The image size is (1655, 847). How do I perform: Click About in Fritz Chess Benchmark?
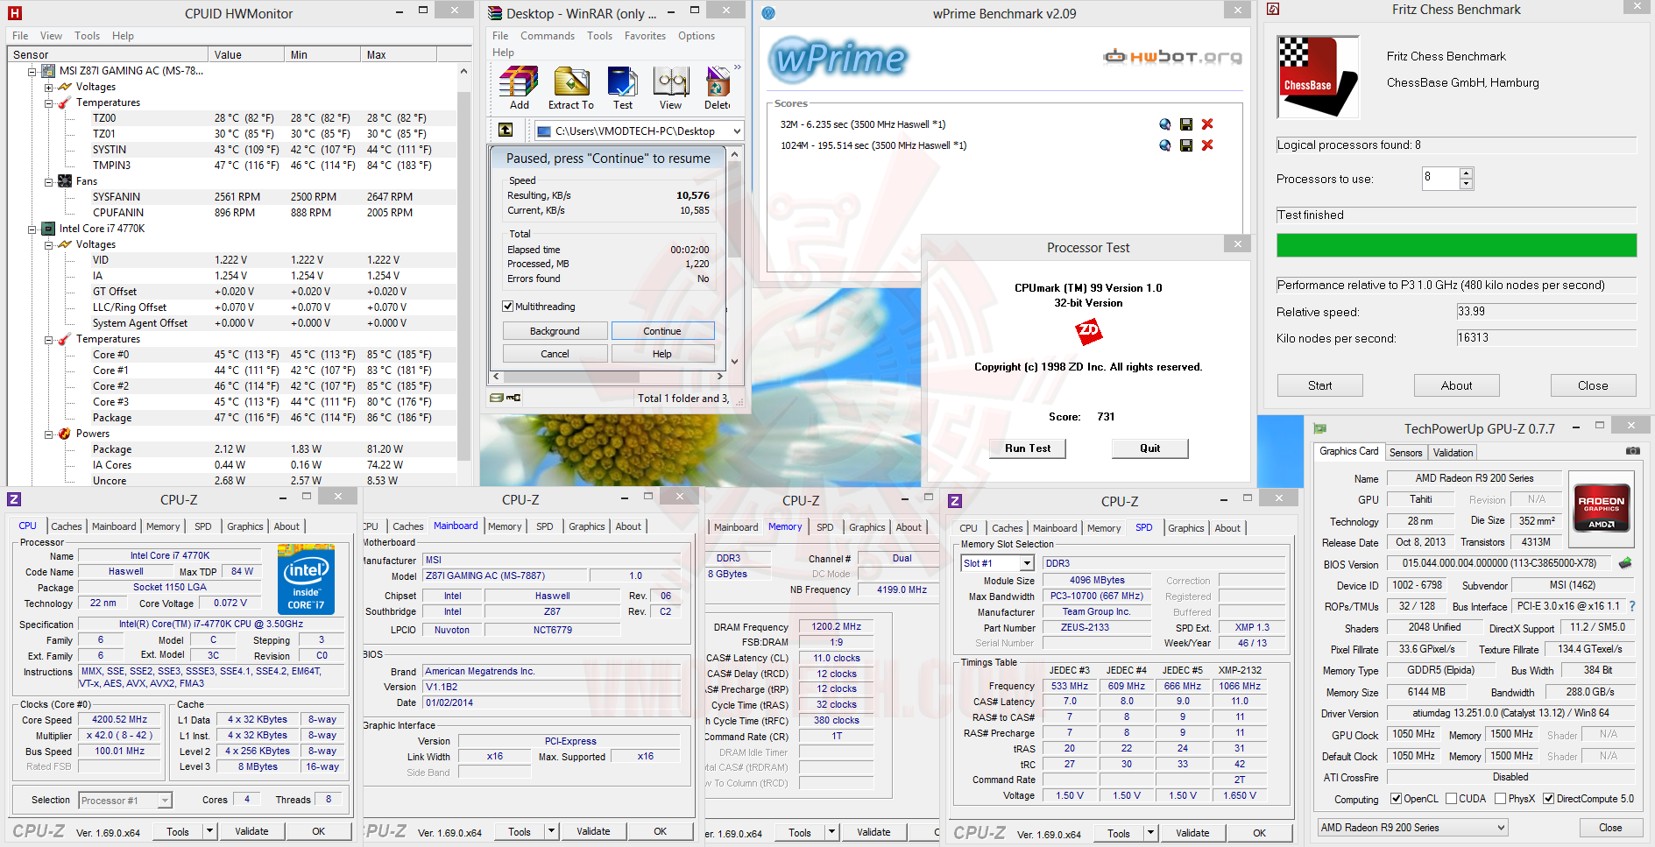tap(1456, 385)
